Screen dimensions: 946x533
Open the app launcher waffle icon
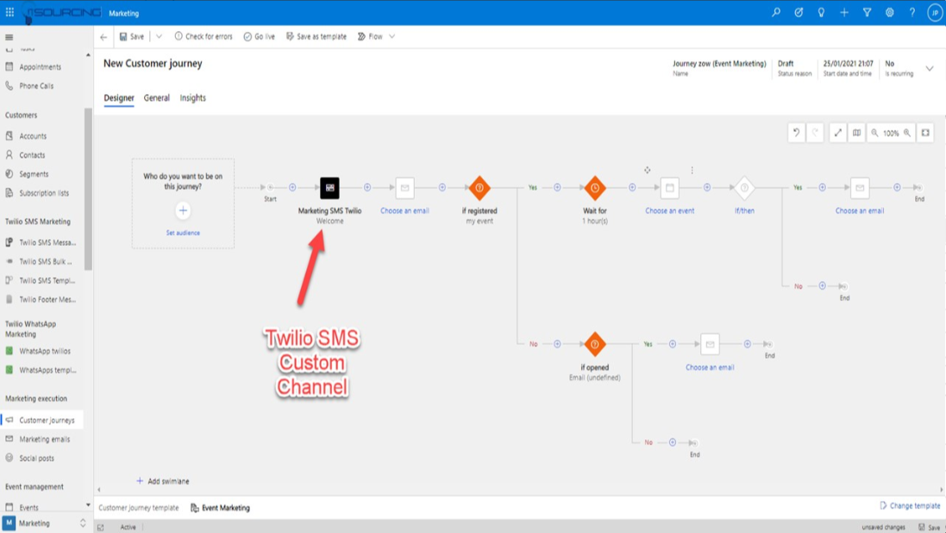tap(9, 13)
